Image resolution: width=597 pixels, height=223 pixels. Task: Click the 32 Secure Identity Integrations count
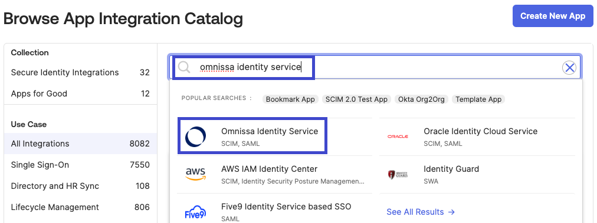pyautogui.click(x=145, y=72)
